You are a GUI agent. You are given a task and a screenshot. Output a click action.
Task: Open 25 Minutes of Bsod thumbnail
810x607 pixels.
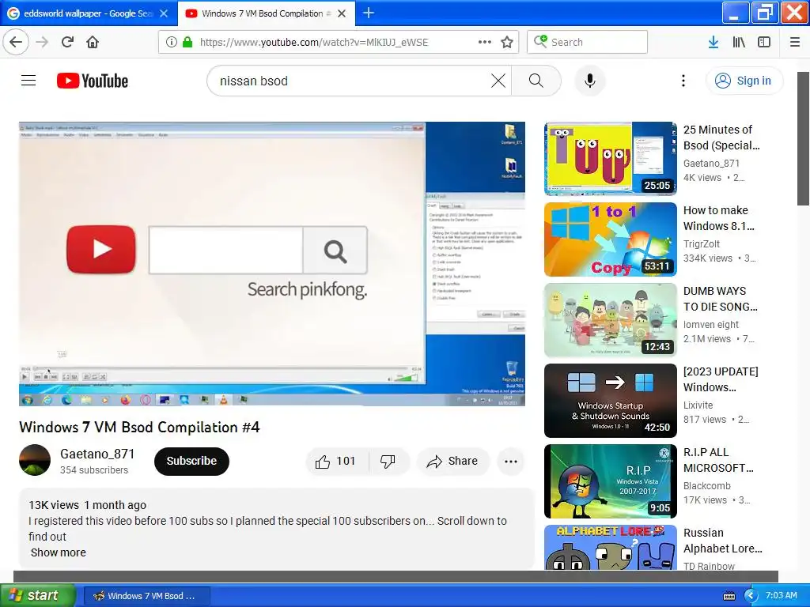coord(610,158)
